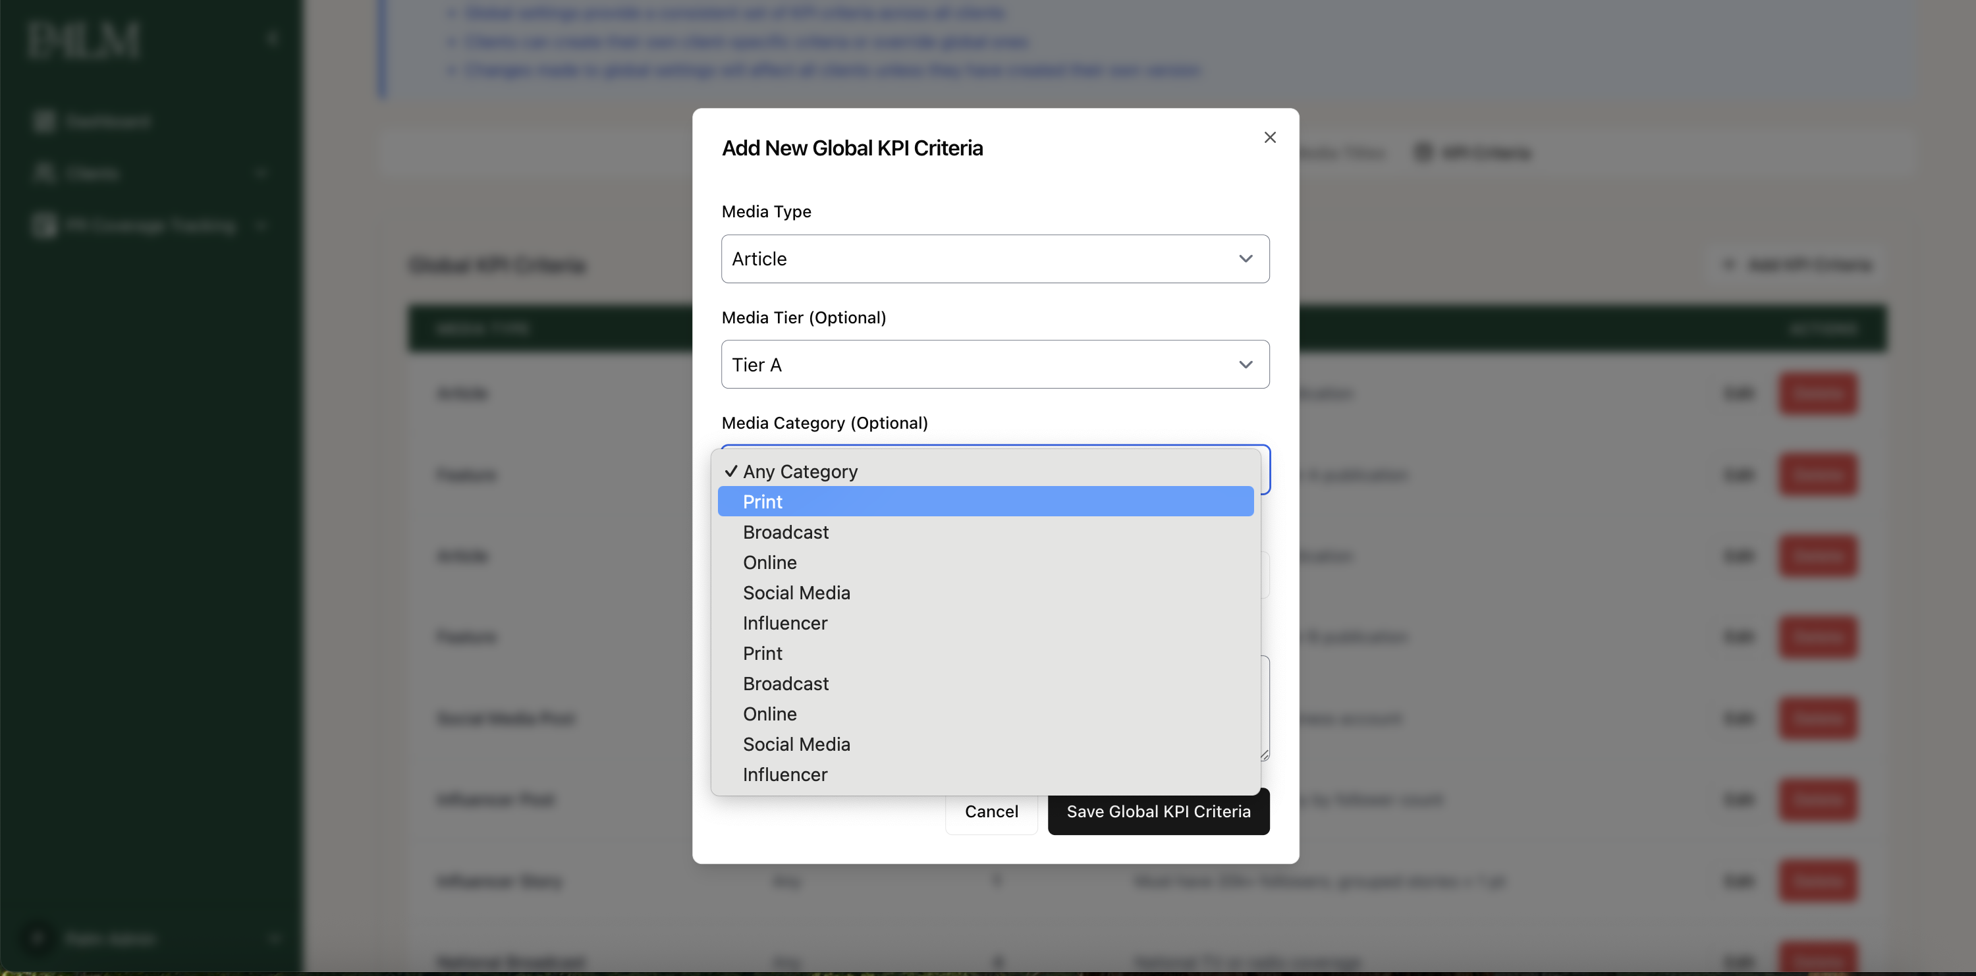The height and width of the screenshot is (976, 1976).
Task: Click the IMLM logo in the sidebar
Action: point(84,40)
